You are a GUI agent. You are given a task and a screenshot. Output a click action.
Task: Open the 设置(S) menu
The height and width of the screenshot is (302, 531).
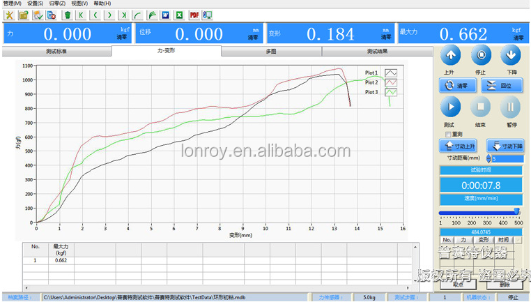pyautogui.click(x=35, y=3)
